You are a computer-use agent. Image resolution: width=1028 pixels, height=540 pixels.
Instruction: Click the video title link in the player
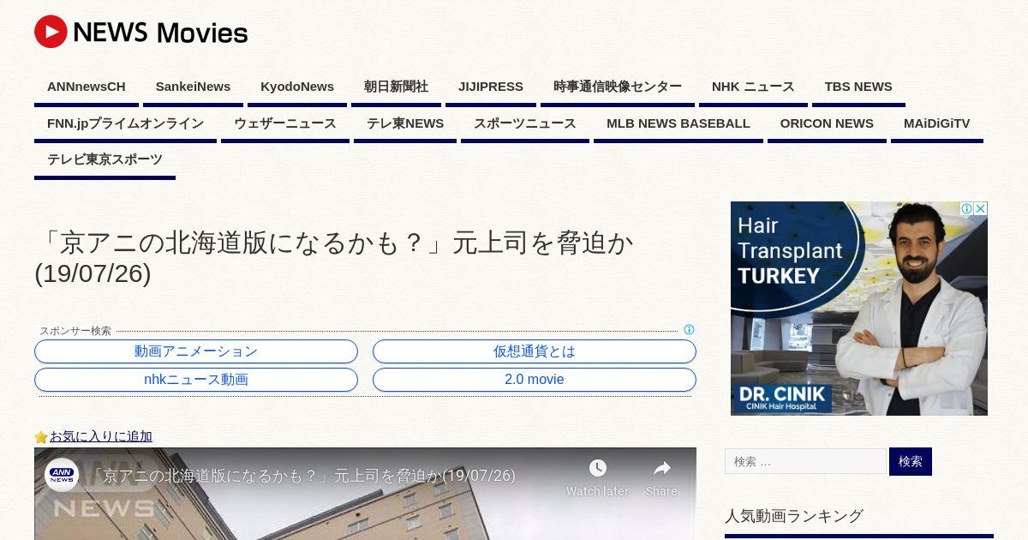pos(303,476)
